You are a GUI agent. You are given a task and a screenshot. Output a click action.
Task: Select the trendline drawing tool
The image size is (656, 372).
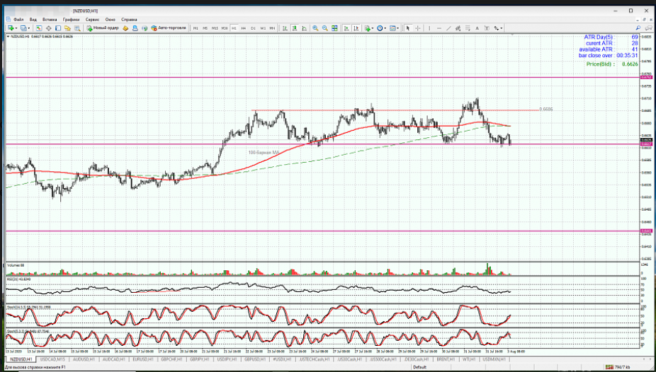pos(448,28)
